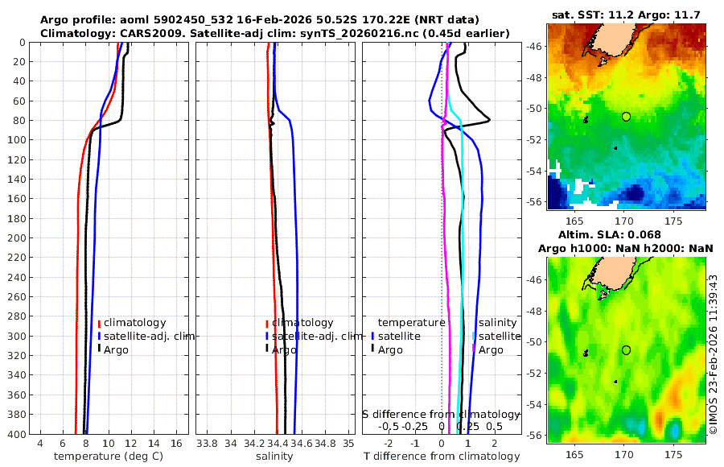Viewport: 724px width, 467px height.
Task: Click the dark blue cold patch on SST map
Action: pos(634,192)
